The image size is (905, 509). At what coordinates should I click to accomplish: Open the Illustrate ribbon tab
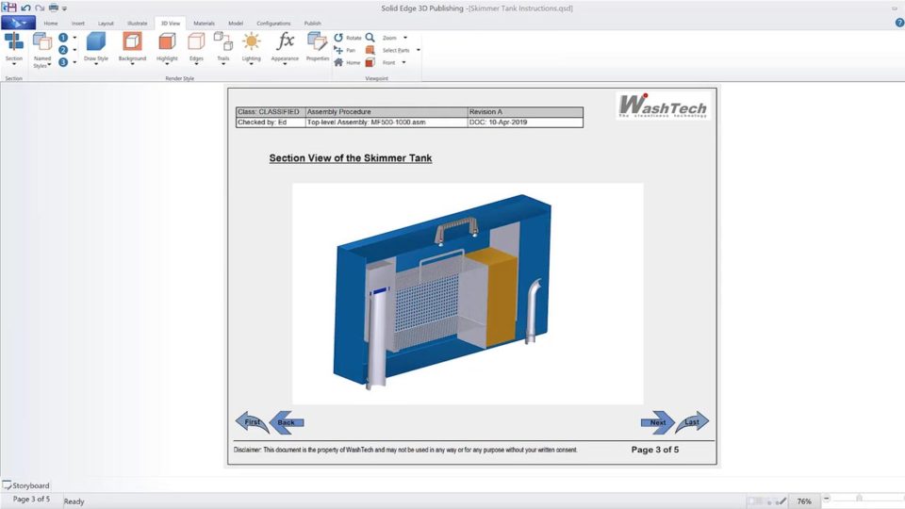(x=138, y=23)
